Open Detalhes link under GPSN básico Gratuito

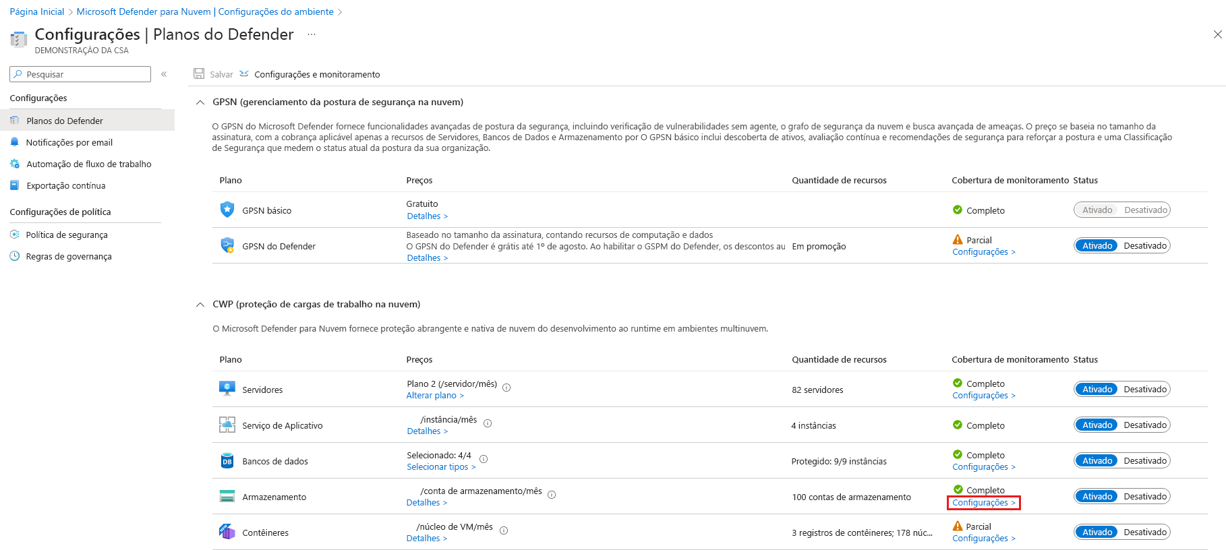427,216
